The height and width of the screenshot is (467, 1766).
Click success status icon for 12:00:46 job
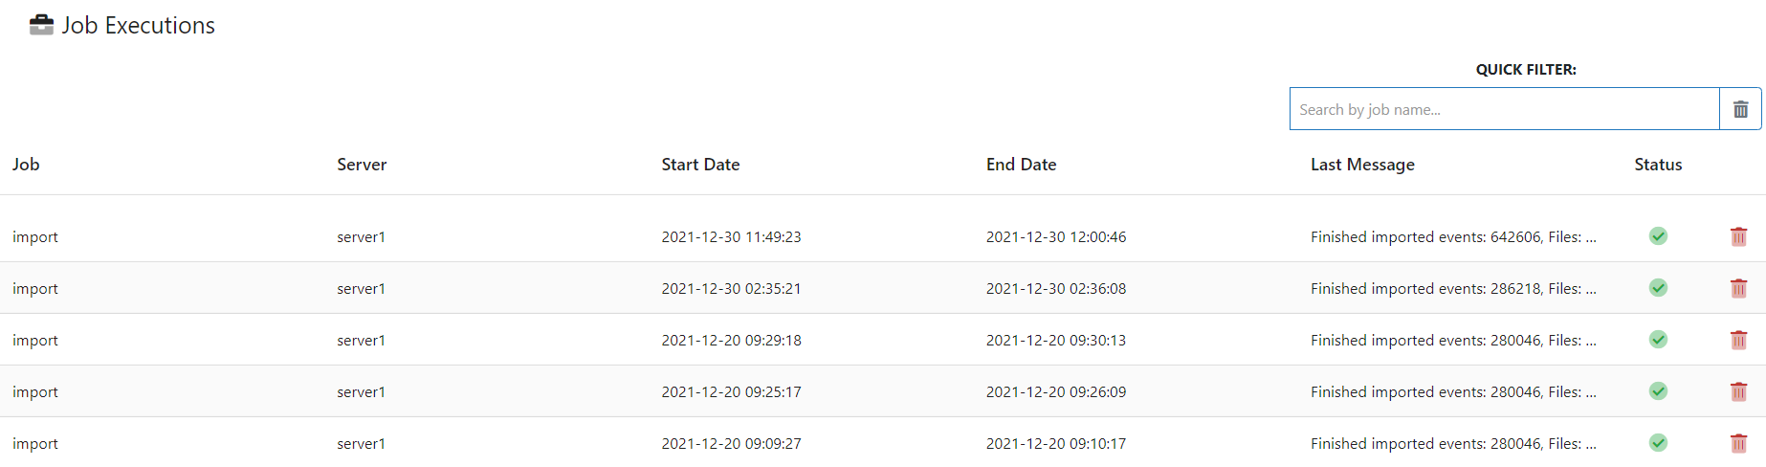point(1658,236)
